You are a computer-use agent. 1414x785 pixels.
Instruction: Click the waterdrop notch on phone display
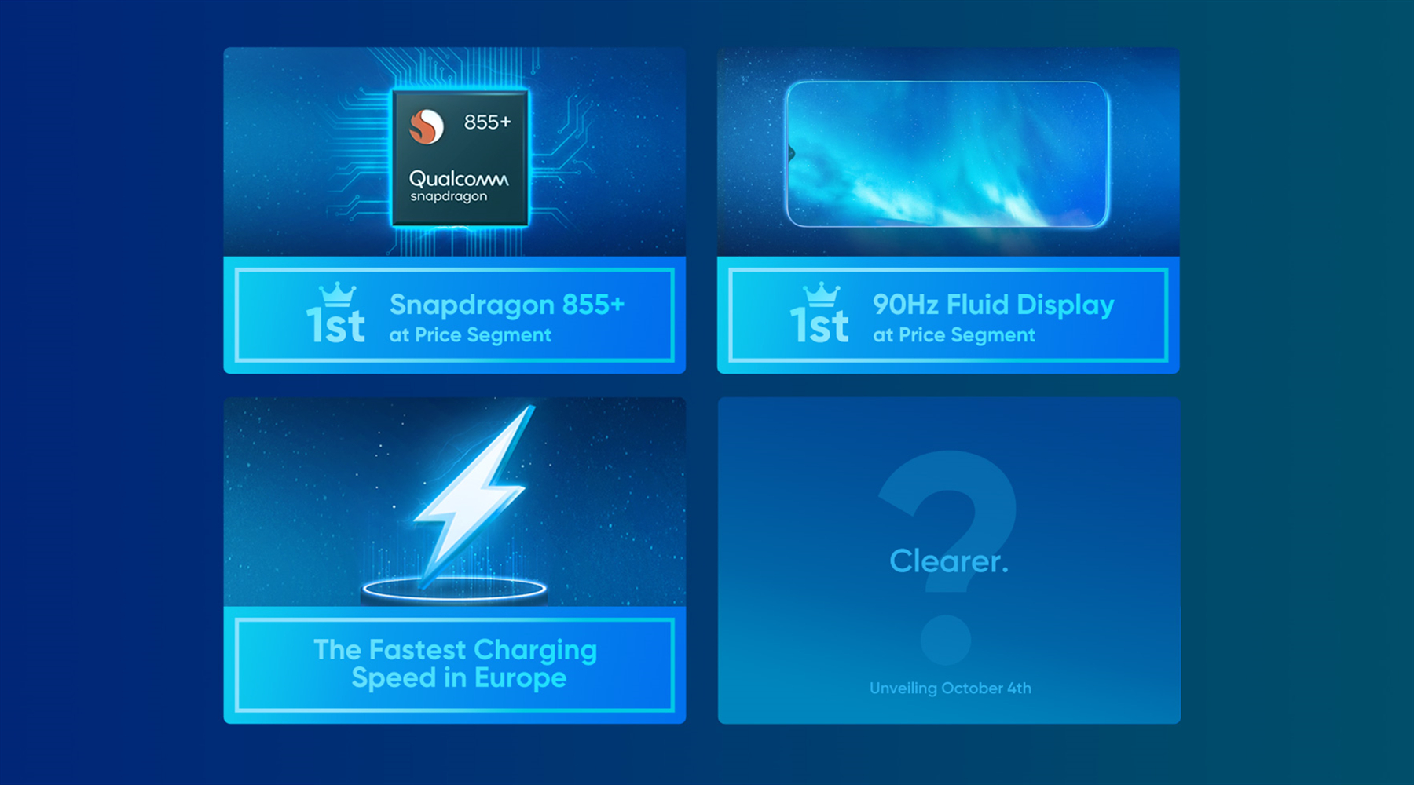click(x=792, y=152)
